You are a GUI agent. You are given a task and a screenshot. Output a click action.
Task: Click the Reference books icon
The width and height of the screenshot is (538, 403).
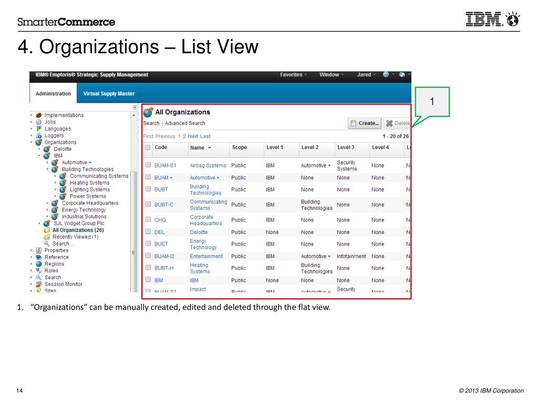(39, 257)
